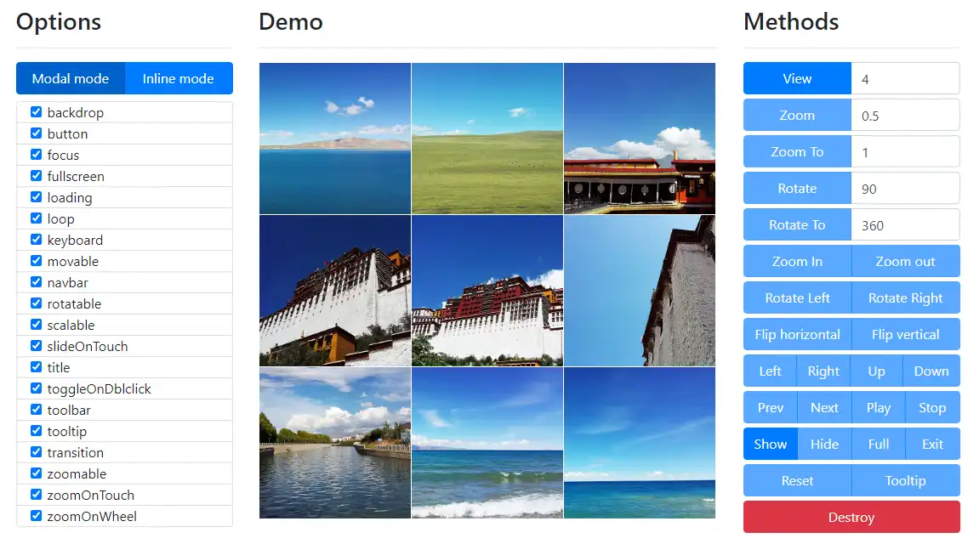The image size is (968, 544).
Task: Toggle the toolbar checkbox
Action: [x=37, y=411]
